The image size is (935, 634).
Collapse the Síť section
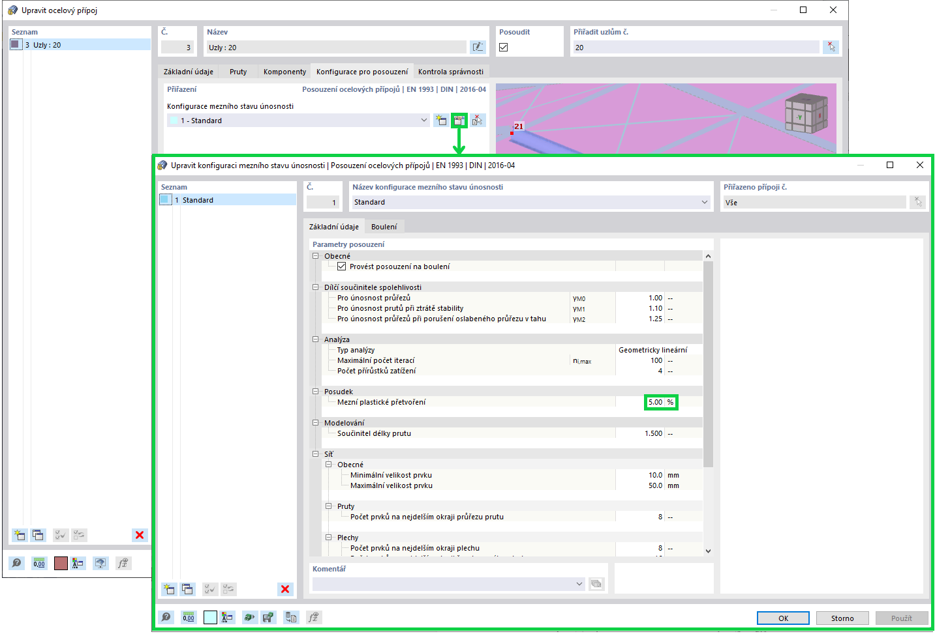click(x=316, y=454)
